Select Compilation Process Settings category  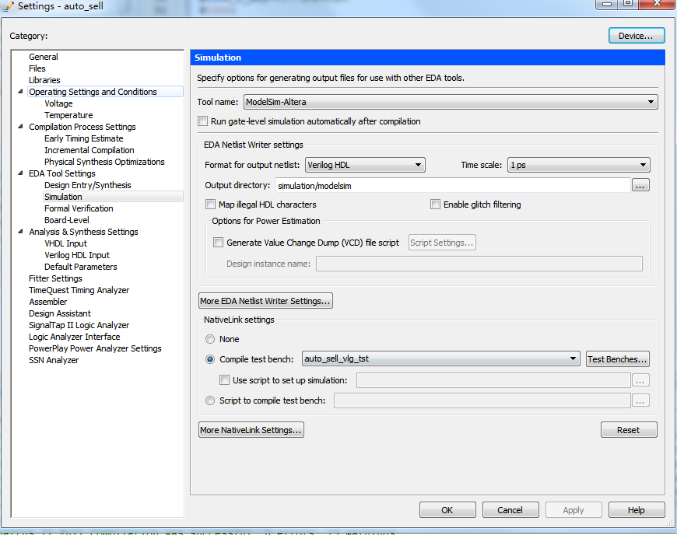[x=82, y=127]
